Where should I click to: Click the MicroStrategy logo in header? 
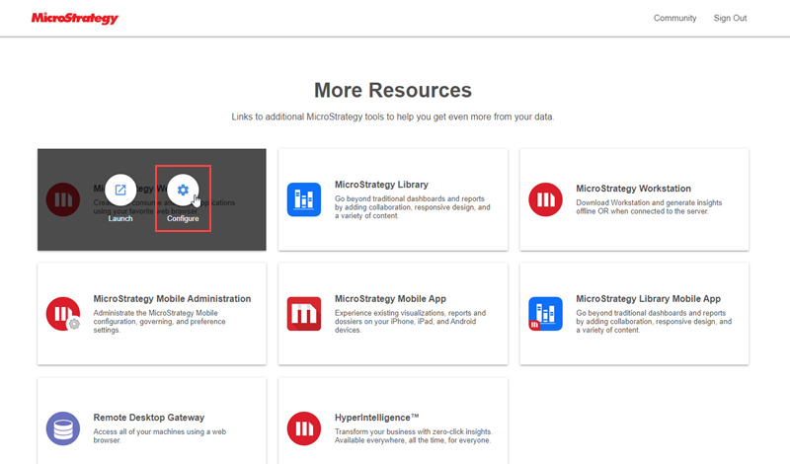[75, 18]
